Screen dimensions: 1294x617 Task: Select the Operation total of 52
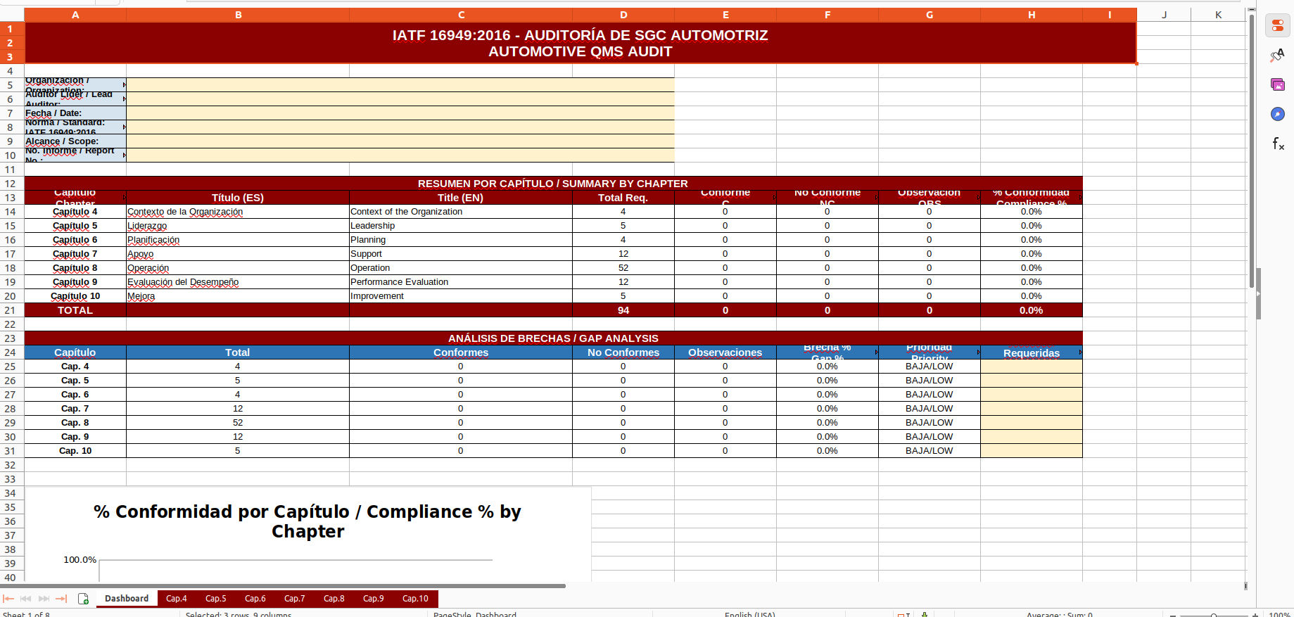click(x=623, y=268)
